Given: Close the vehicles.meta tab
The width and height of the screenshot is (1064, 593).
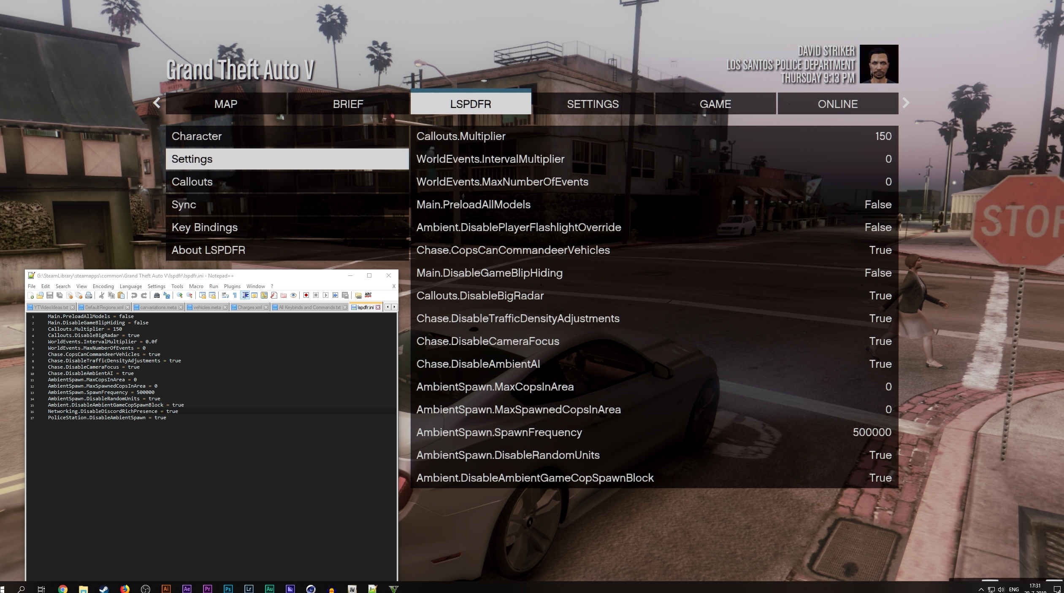Looking at the screenshot, I should click(x=225, y=307).
